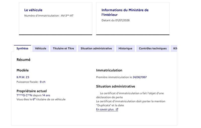201x128 pixels.
Task: Go to the Historique tab
Action: (125, 49)
